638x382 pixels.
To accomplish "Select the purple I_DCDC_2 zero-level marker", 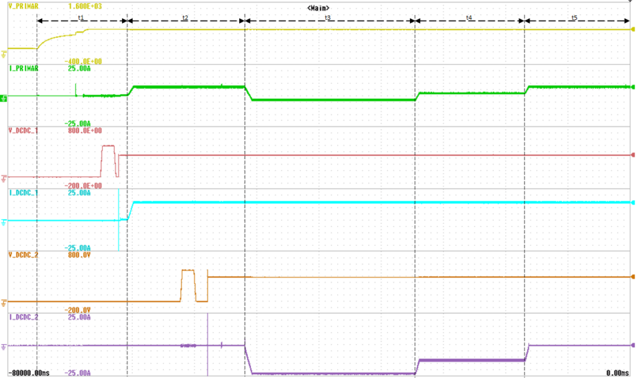I will tap(4, 346).
